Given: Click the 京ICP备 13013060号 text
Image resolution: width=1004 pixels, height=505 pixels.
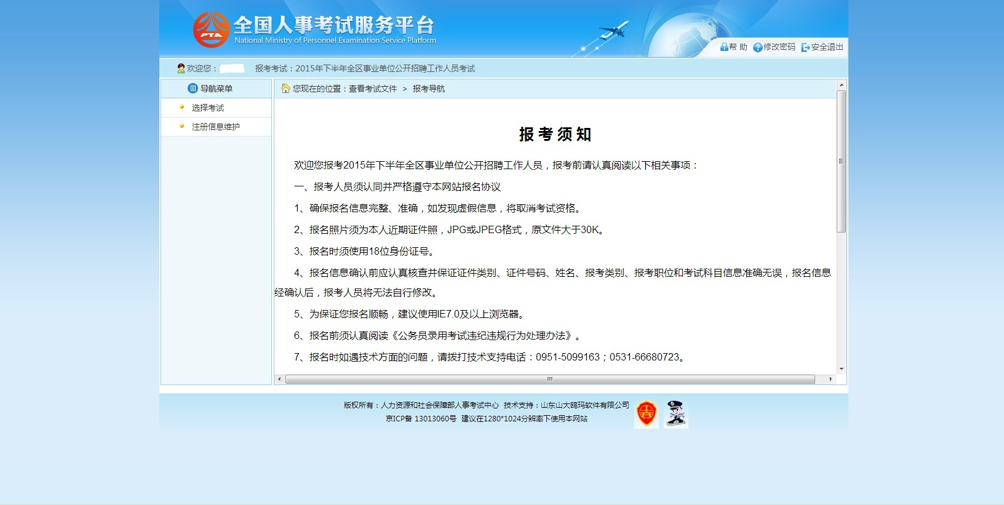Looking at the screenshot, I should 421,418.
